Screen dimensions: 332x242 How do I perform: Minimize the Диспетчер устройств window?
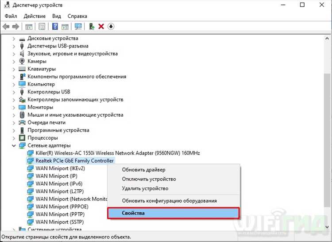[283, 5]
